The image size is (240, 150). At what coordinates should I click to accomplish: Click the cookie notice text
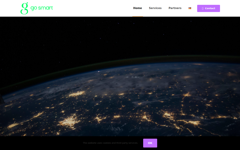[x=110, y=143]
